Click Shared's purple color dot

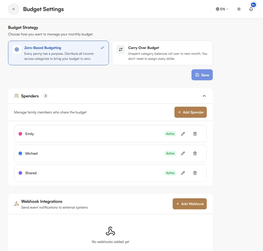20,173
